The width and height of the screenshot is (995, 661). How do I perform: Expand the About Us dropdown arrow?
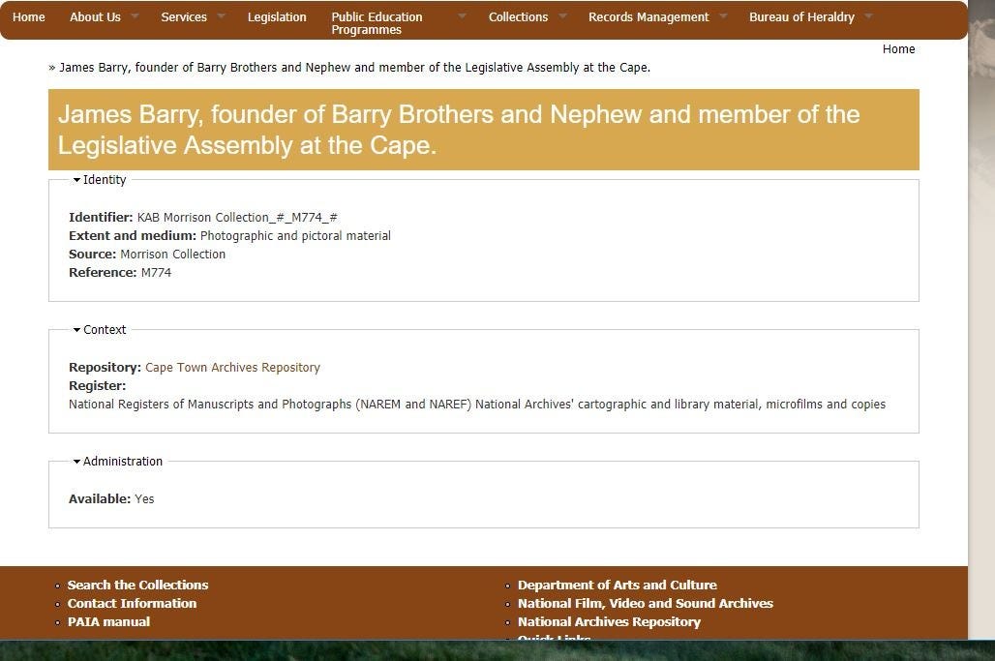135,15
